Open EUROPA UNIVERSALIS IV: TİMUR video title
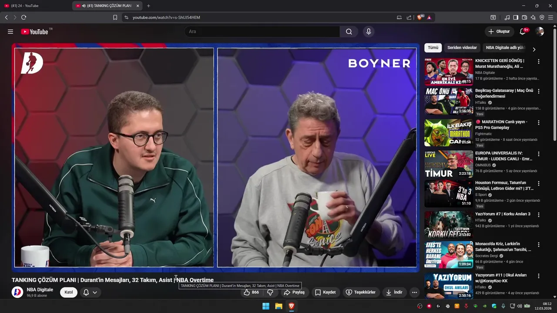The image size is (557, 313). (504, 156)
